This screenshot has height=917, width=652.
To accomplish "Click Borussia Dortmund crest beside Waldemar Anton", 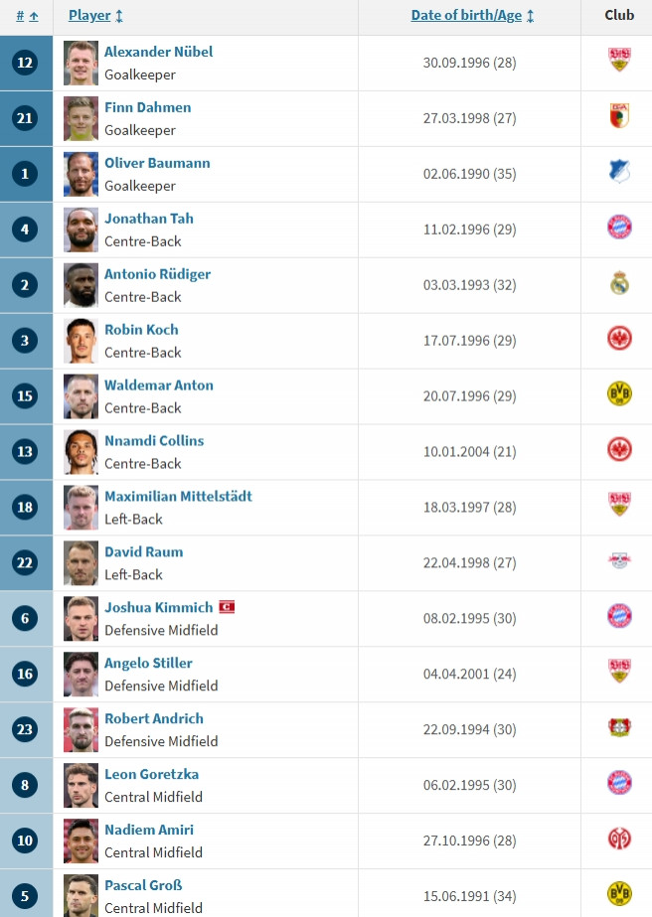I will (x=619, y=395).
